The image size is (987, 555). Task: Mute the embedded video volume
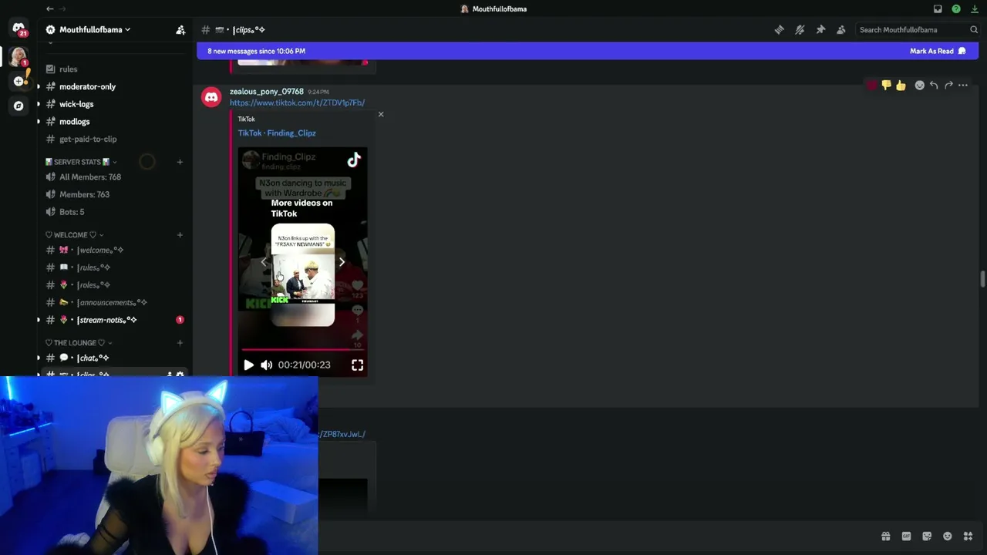[266, 365]
